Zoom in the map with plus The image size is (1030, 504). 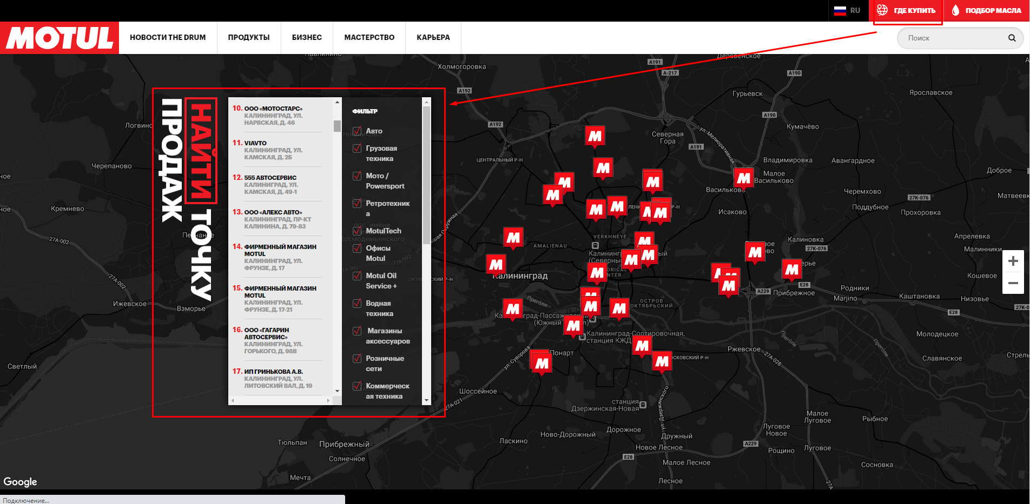click(x=1013, y=261)
